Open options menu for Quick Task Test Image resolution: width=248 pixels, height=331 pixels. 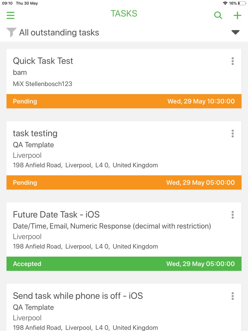point(233,61)
